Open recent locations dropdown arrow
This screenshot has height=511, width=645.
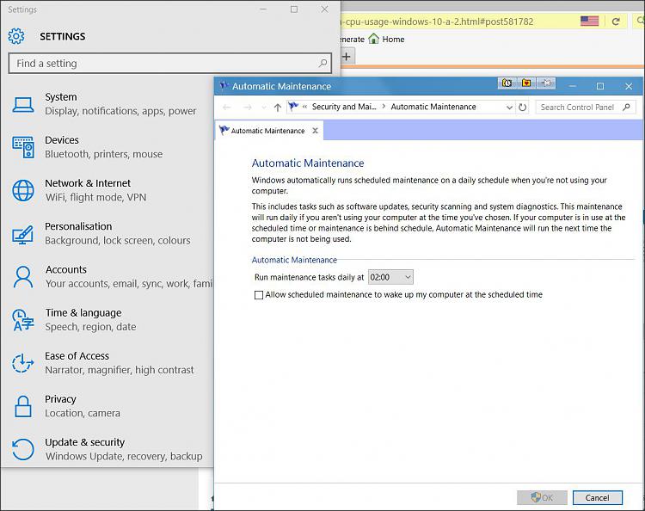[264, 108]
